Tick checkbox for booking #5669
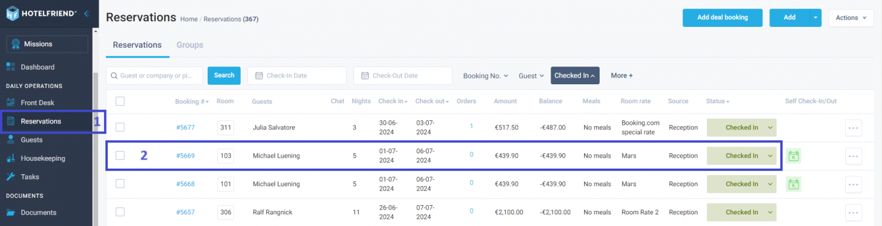882x226 pixels. click(x=120, y=155)
